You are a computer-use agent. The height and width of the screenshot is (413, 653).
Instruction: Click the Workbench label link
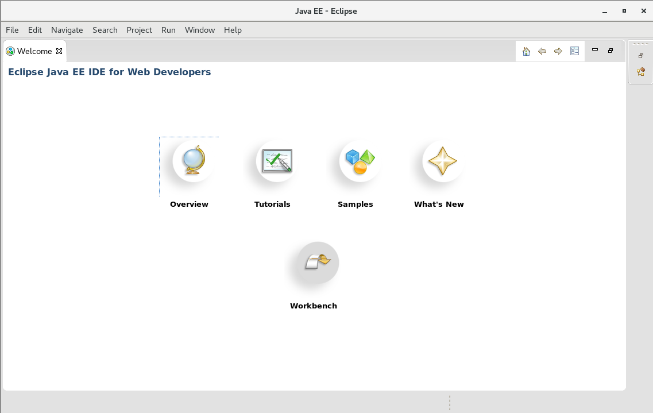(x=314, y=306)
